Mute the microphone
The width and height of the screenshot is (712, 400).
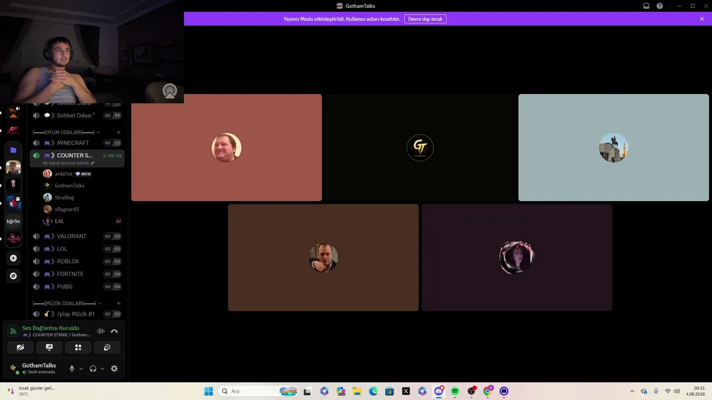pos(72,368)
